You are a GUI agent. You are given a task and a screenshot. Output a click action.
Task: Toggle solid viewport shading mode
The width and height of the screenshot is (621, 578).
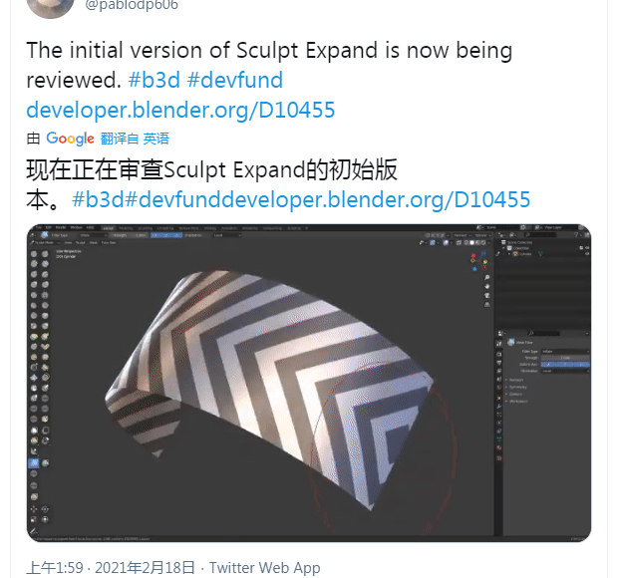click(471, 243)
